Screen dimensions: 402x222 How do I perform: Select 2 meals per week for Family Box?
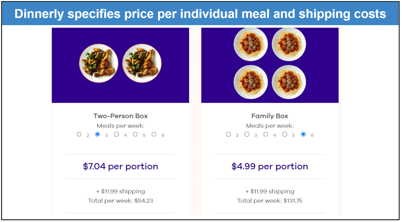coord(228,134)
